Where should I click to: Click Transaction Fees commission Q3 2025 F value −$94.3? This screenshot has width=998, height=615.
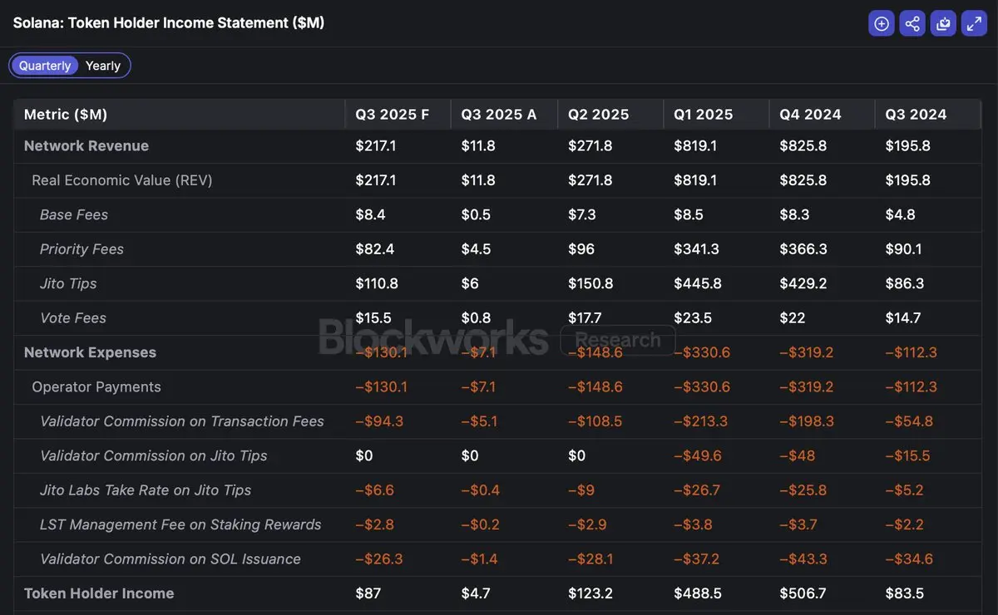[379, 421]
